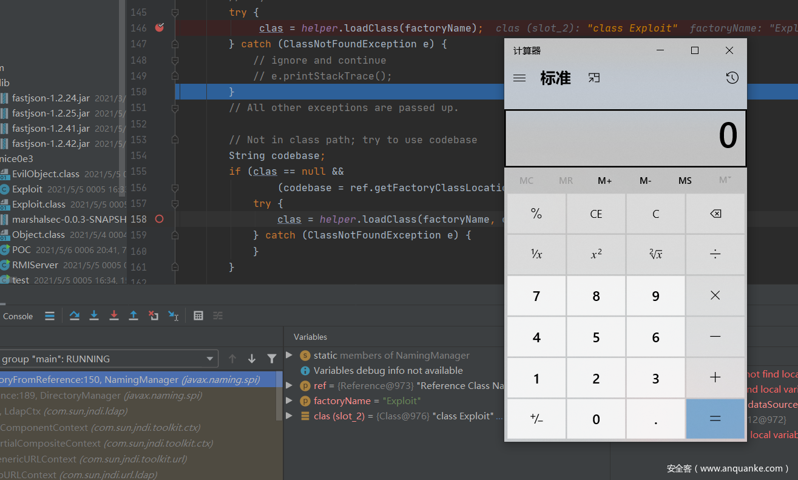Click the frames filter funnel icon

[272, 359]
